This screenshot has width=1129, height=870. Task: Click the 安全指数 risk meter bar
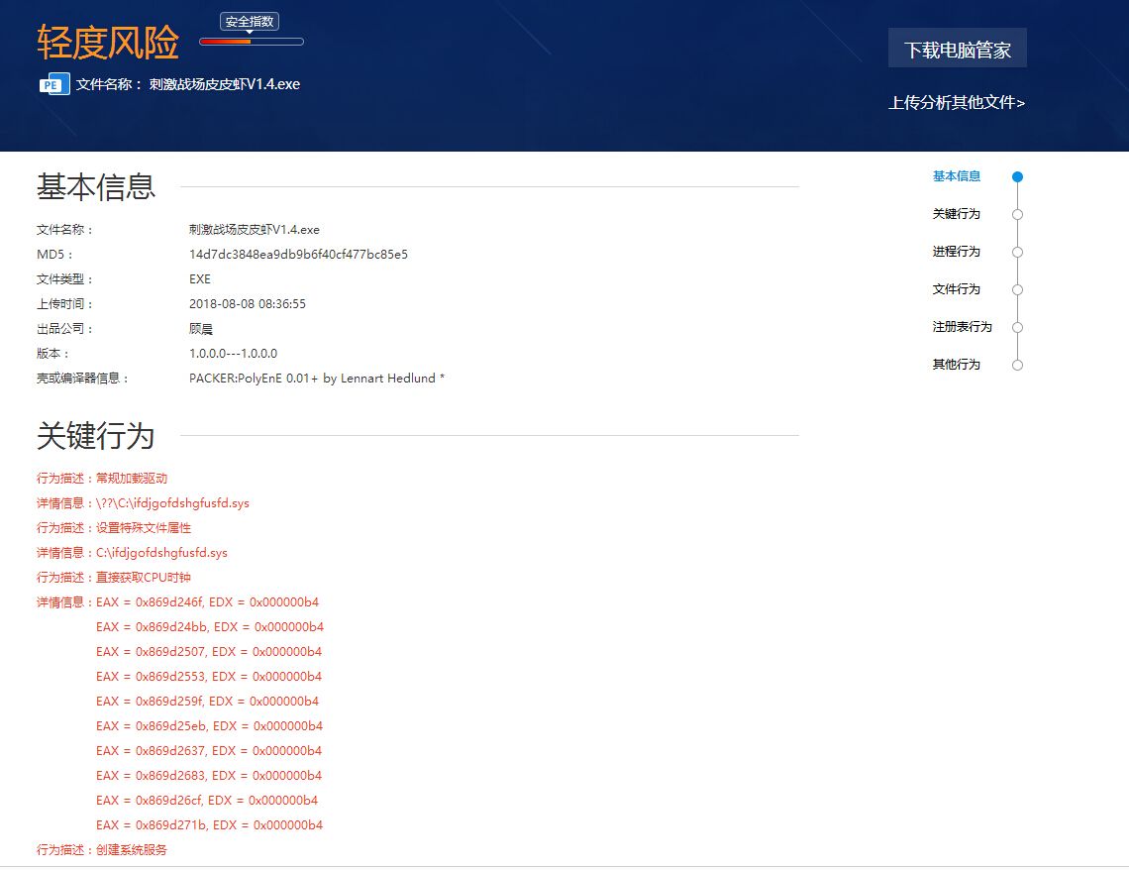(x=252, y=42)
